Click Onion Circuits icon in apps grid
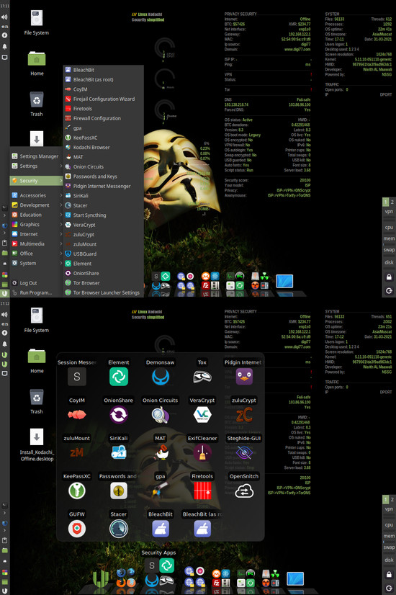Screen dimensions: 396x595 tap(160, 414)
